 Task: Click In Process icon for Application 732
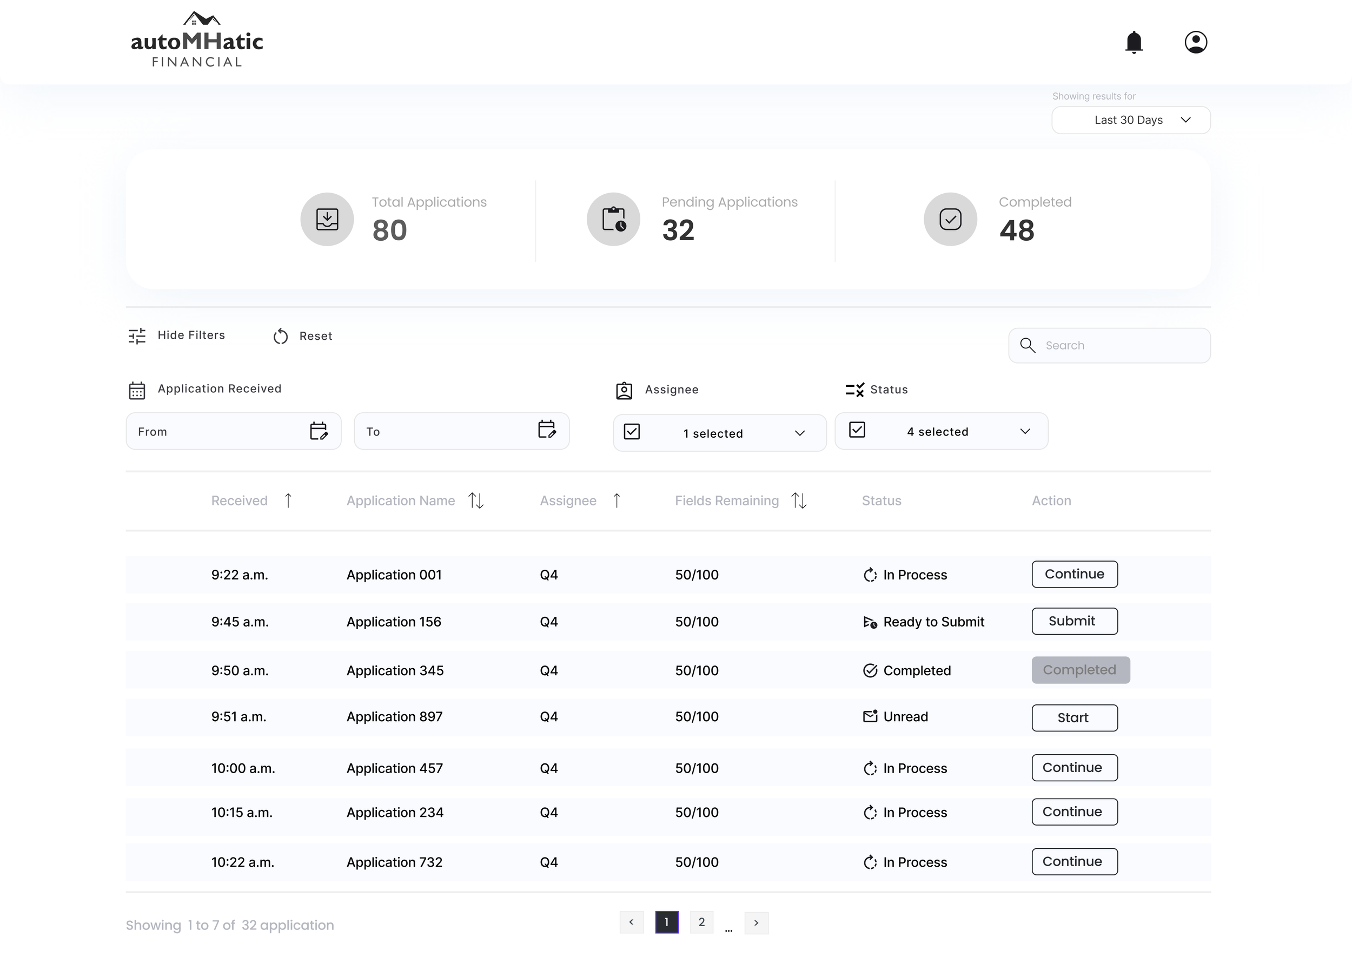(x=870, y=862)
